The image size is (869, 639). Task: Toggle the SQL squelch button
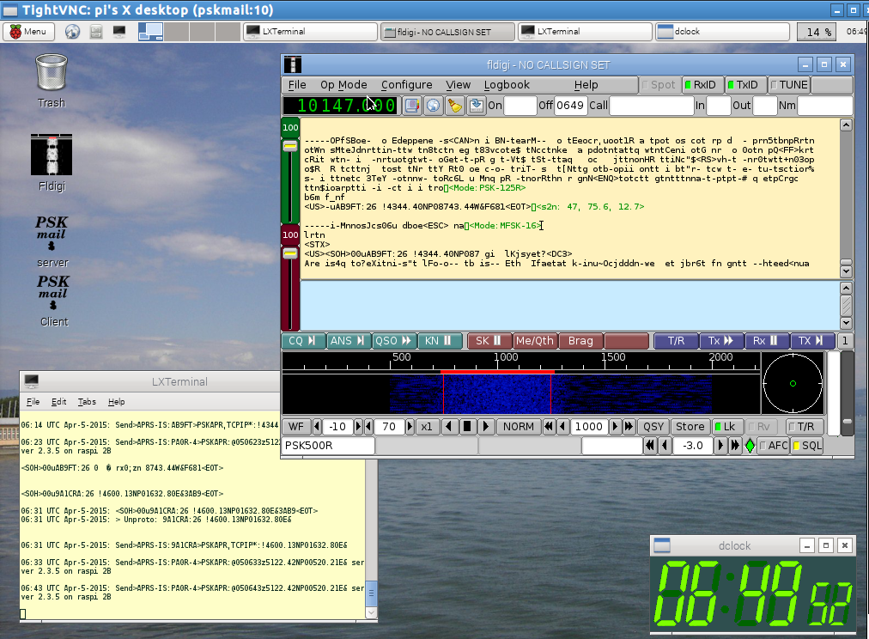click(x=807, y=446)
